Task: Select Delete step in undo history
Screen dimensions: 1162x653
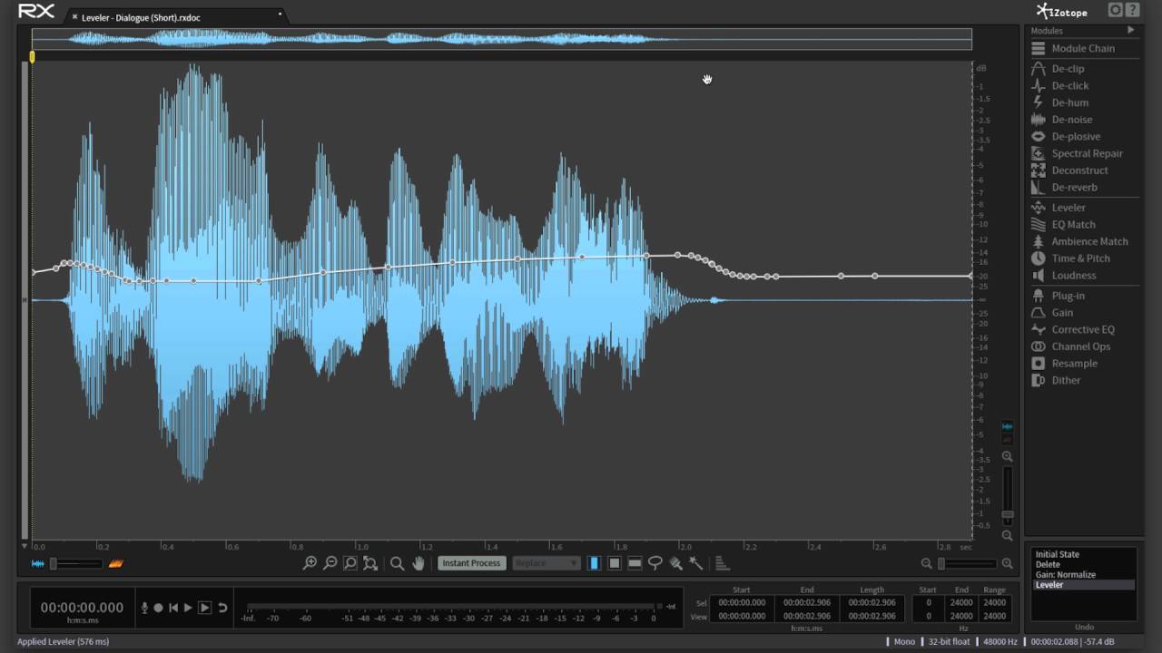Action: (1084, 564)
